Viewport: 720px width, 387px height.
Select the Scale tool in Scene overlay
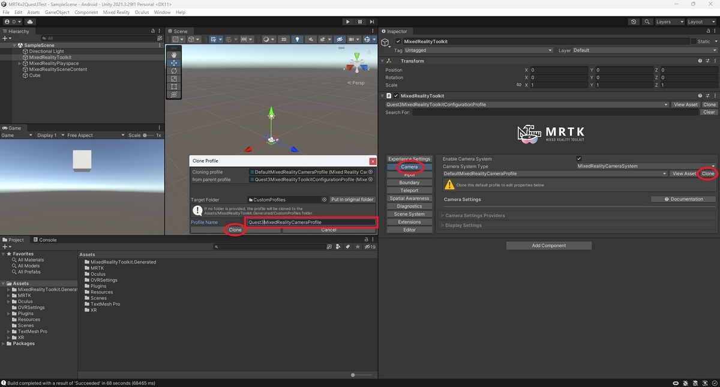pyautogui.click(x=174, y=79)
